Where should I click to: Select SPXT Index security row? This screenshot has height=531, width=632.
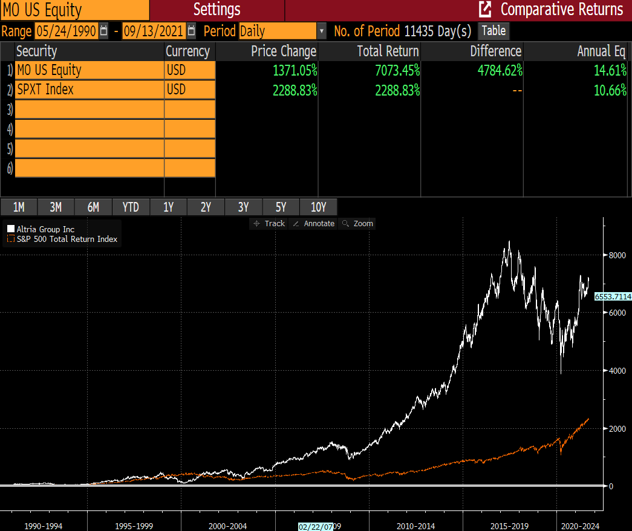[x=90, y=90]
